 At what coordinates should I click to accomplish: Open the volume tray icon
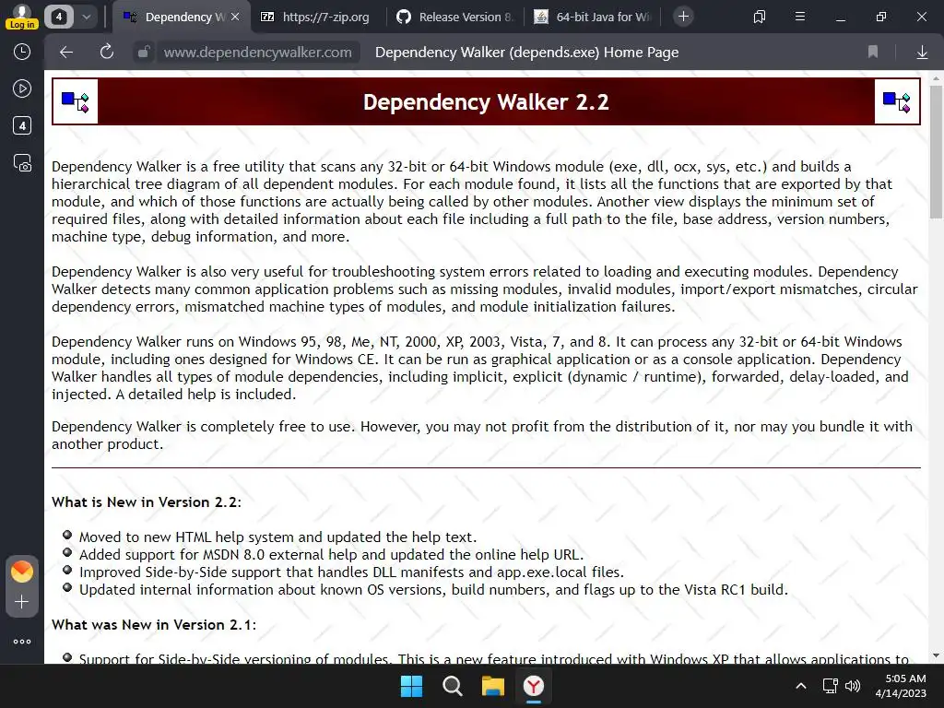[853, 686]
